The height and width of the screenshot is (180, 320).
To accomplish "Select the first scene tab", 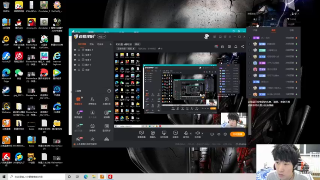I will point(82,44).
